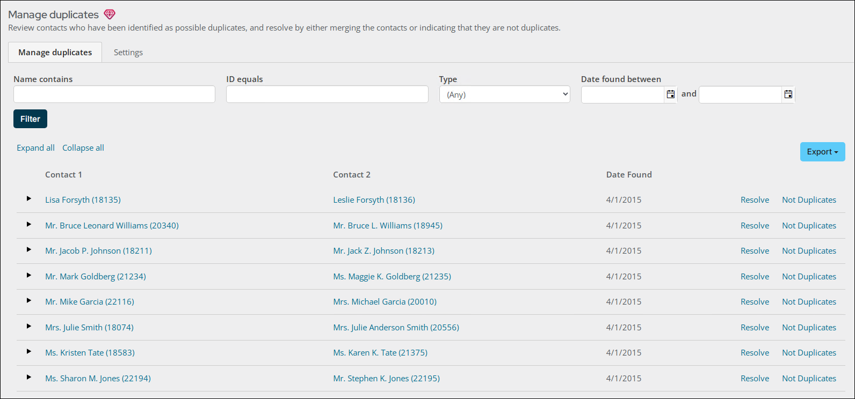Resolve the Mike Garcia duplicate pair
This screenshot has width=855, height=399.
pos(755,302)
